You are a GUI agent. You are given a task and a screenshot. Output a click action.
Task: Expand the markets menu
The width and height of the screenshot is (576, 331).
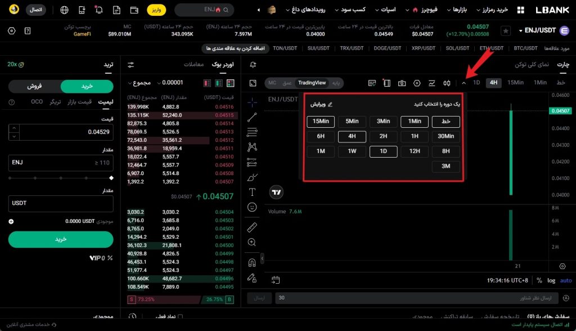point(457,10)
